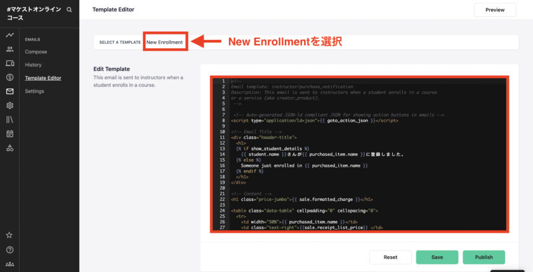Screen dimensions: 533x272
Task: Open the Site devices icon in sidebar
Action: tap(10, 63)
